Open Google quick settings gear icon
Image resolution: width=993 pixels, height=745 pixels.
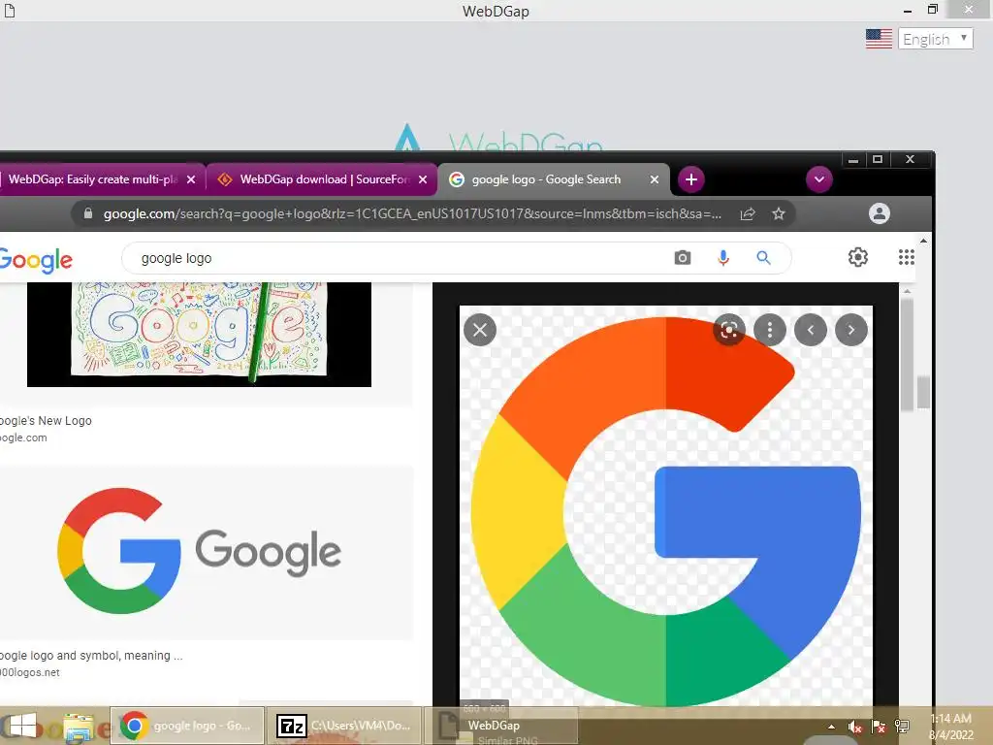(x=857, y=257)
